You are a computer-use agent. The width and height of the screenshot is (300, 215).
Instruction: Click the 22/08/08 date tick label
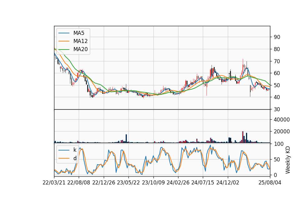79,183
